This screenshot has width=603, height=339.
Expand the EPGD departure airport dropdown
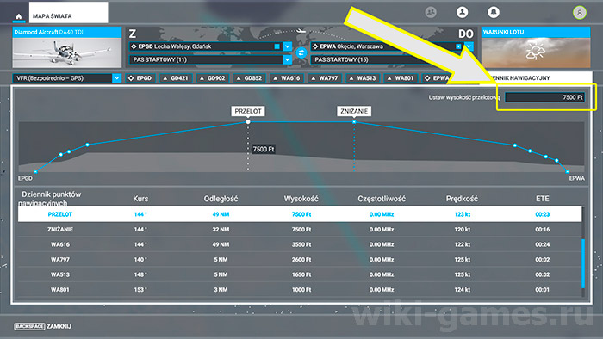click(x=287, y=46)
